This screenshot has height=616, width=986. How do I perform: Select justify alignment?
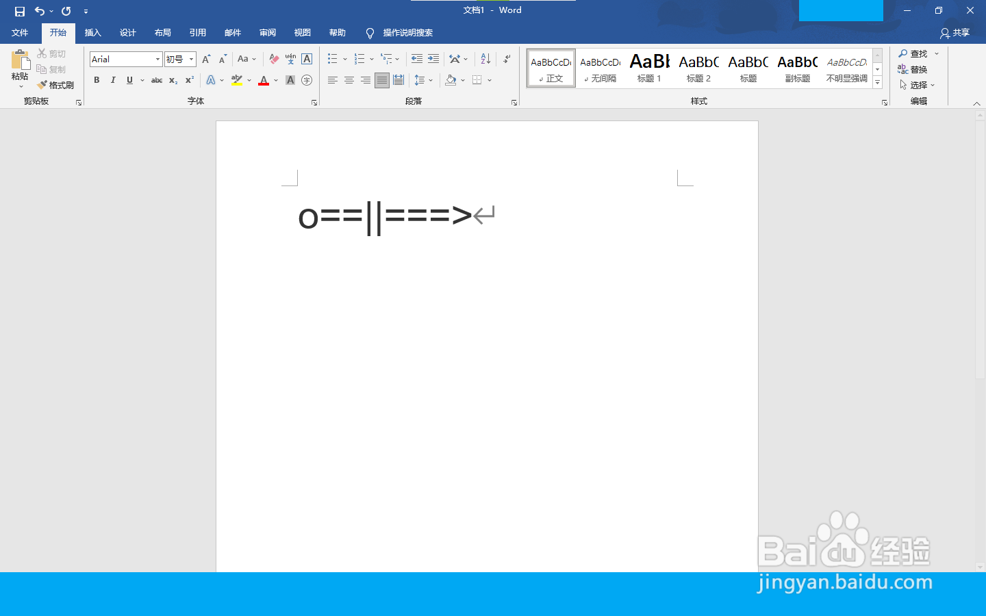tap(382, 80)
